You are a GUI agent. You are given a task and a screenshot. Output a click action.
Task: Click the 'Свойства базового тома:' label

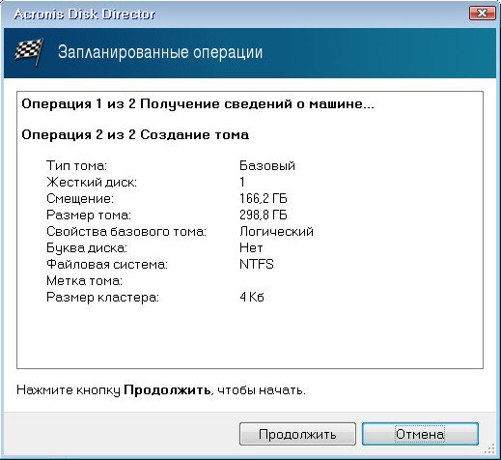click(x=126, y=231)
